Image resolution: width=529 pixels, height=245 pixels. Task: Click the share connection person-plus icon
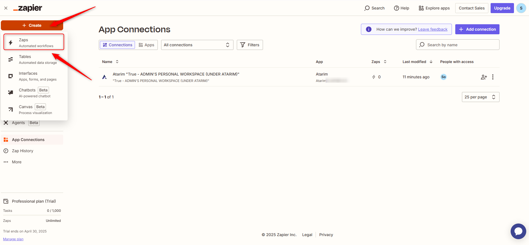click(x=484, y=77)
